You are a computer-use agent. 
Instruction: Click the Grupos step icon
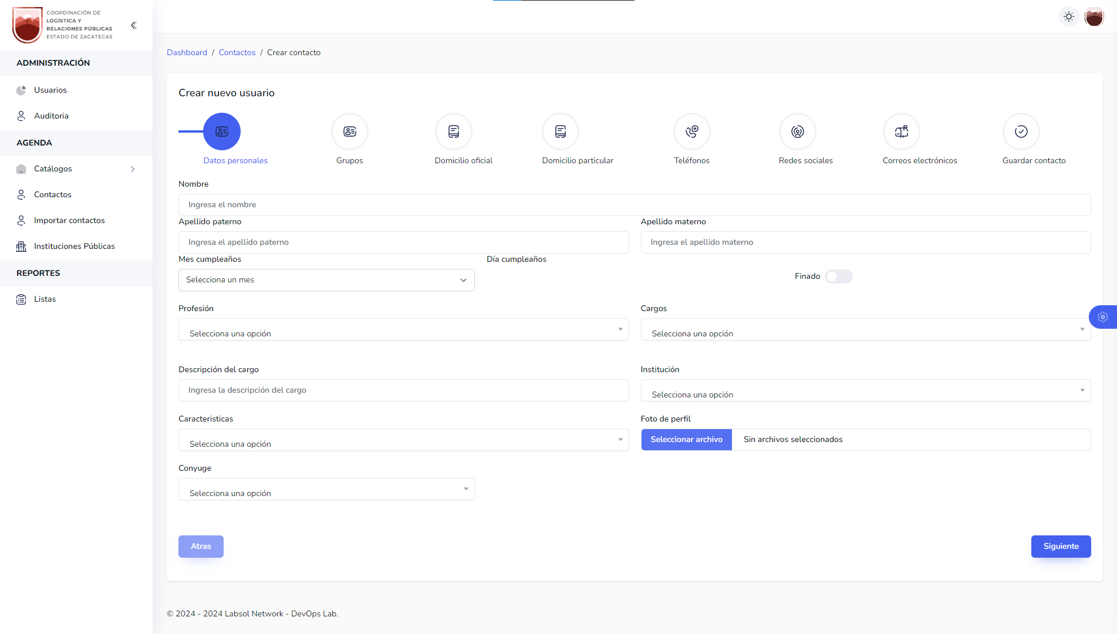[x=349, y=131]
